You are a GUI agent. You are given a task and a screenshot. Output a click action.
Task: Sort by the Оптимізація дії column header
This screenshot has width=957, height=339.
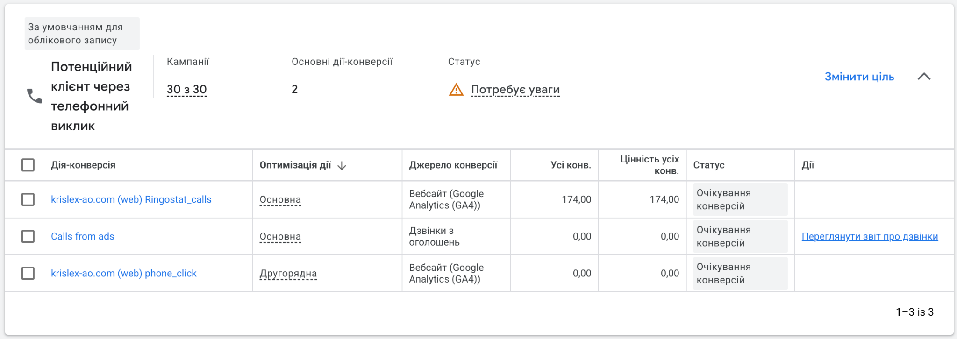click(x=295, y=165)
